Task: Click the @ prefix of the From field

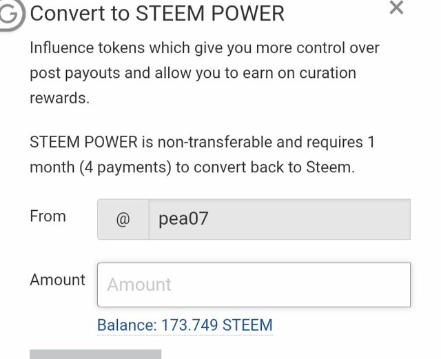Action: point(123,219)
